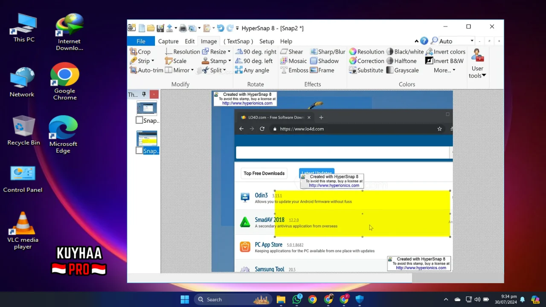
Task: Switch to the Help tab
Action: pos(286,41)
